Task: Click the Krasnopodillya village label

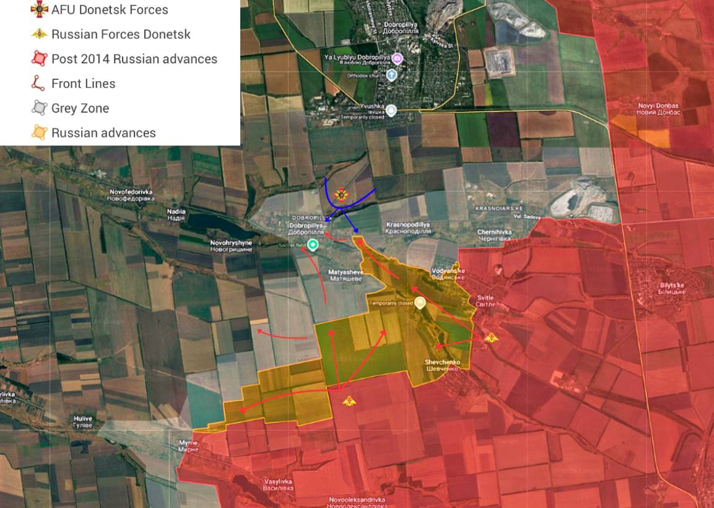Action: pos(408,228)
